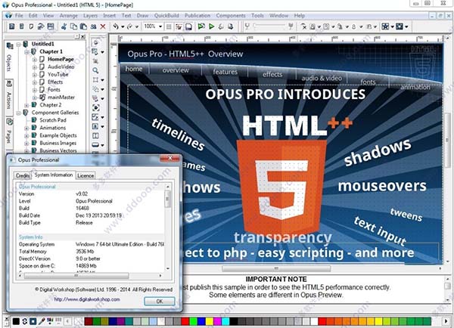This screenshot has height=328, width=454.
Task: Click the columns tool icon in the tool strip
Action: pos(95,135)
